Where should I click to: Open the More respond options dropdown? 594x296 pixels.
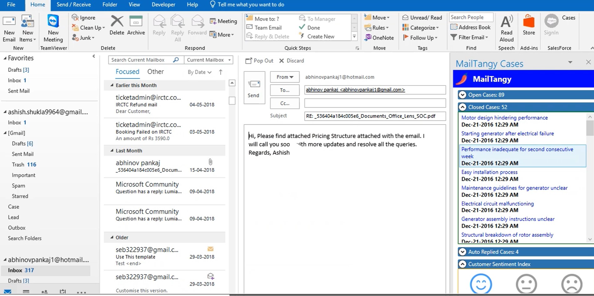click(222, 35)
